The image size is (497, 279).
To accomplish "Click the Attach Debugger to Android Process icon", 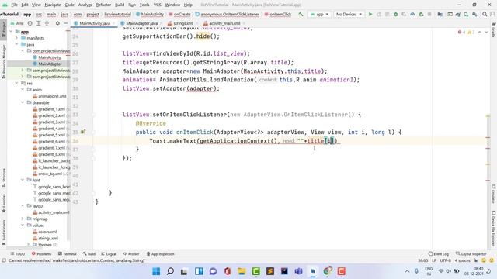I will coord(421,14).
